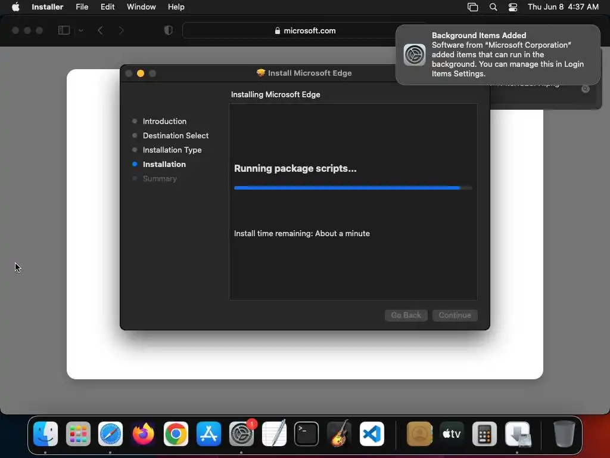Launch Safari from the Dock
This screenshot has height=458, width=610.
(110, 434)
